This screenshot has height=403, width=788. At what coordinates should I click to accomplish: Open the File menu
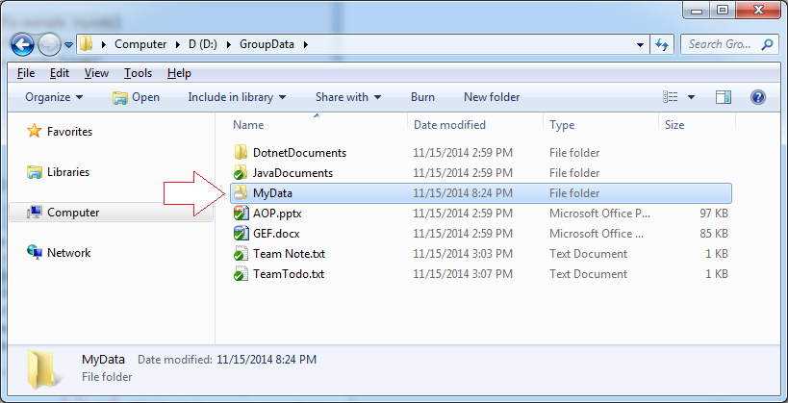pyautogui.click(x=26, y=73)
